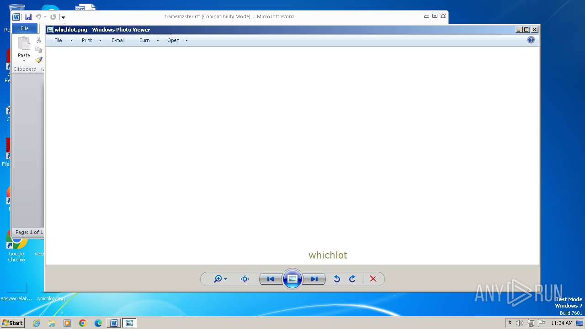Click the Word application icon in the title bar
The image size is (585, 329).
tap(16, 17)
